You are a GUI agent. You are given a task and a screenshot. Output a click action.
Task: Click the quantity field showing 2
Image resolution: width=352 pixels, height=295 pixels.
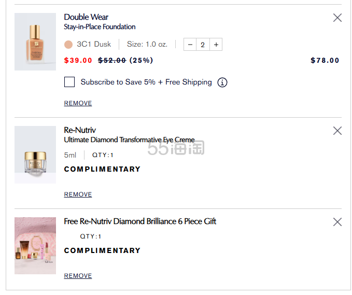(203, 45)
